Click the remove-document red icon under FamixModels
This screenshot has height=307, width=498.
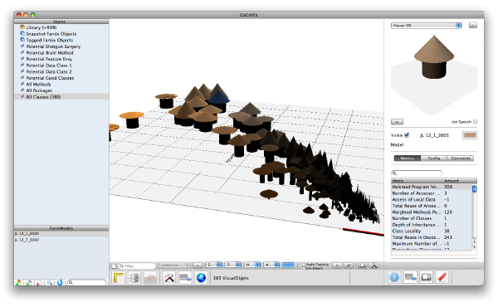(x=39, y=282)
